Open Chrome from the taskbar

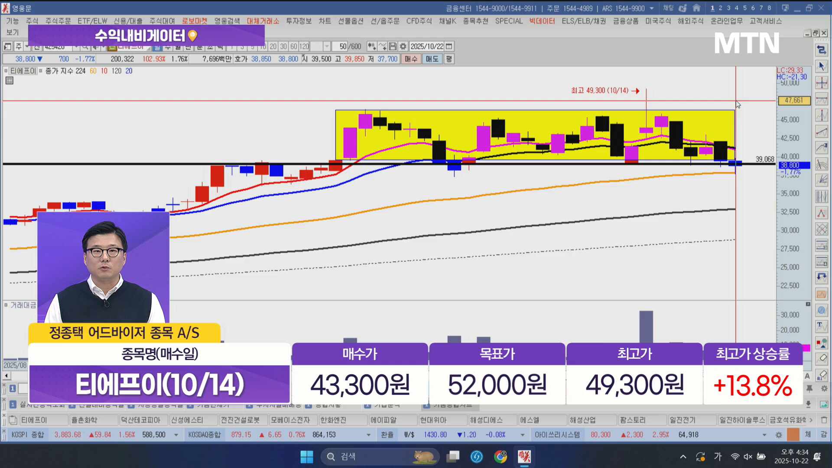pyautogui.click(x=500, y=456)
